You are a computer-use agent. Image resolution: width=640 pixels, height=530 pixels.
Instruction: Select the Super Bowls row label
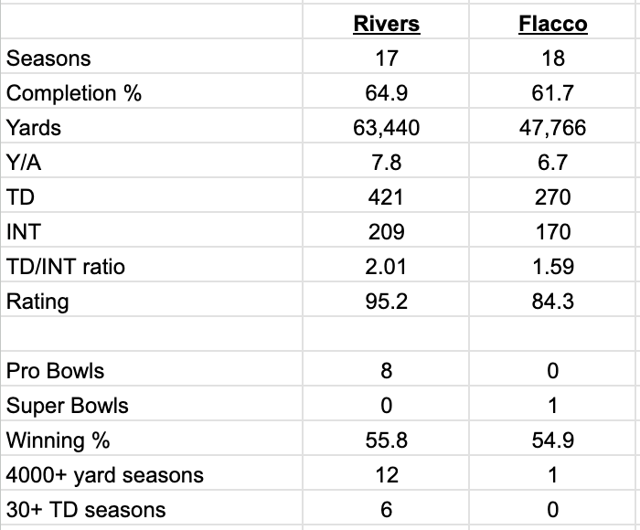click(67, 406)
